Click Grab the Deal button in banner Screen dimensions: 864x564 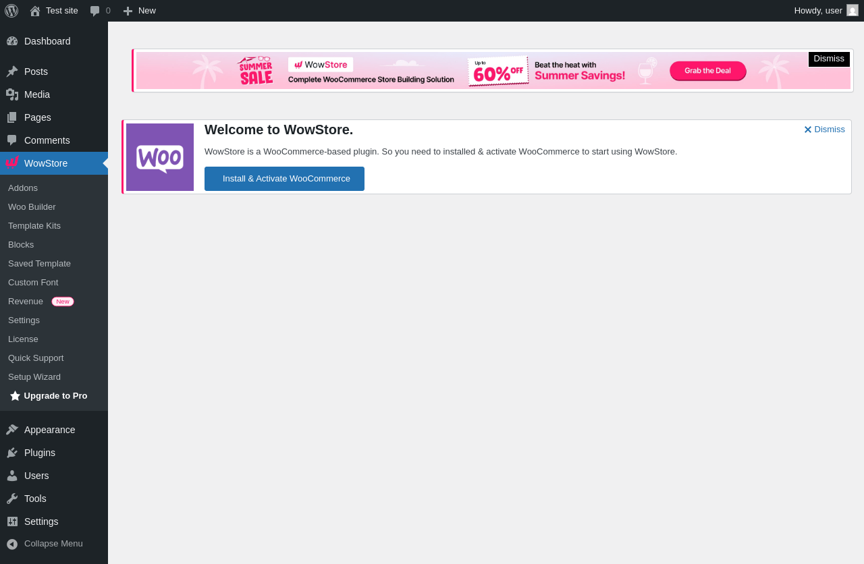708,71
